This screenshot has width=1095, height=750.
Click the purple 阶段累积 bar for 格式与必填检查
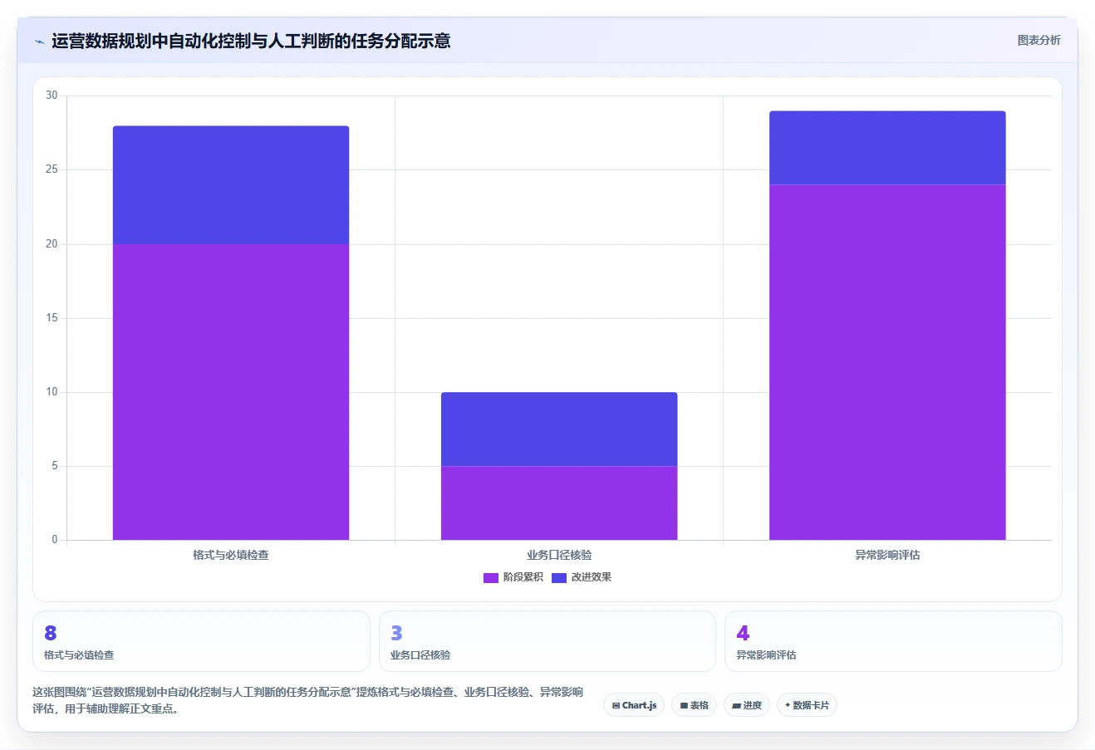tap(231, 392)
